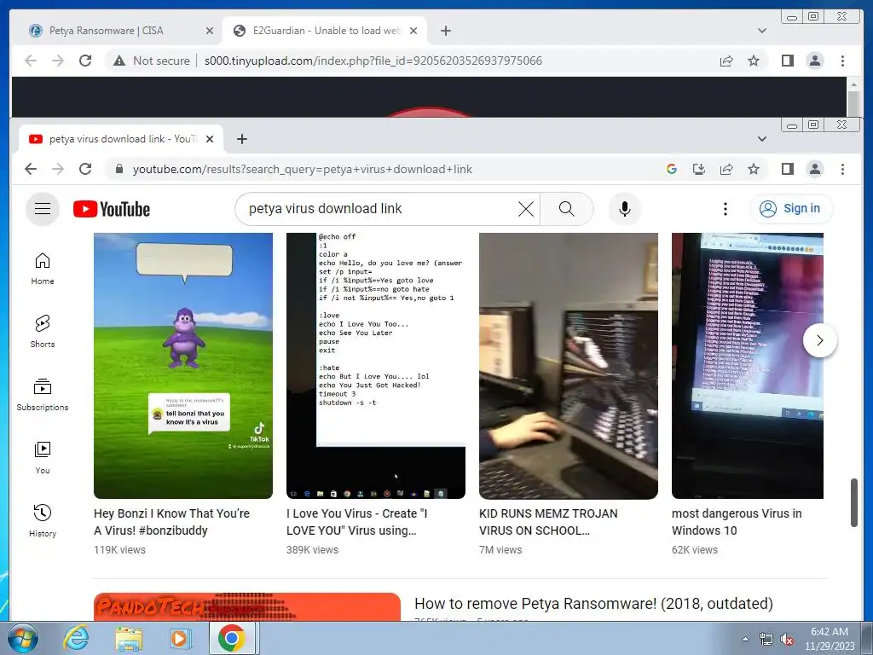Start voice search with microphone icon
This screenshot has width=873, height=655.
[625, 209]
